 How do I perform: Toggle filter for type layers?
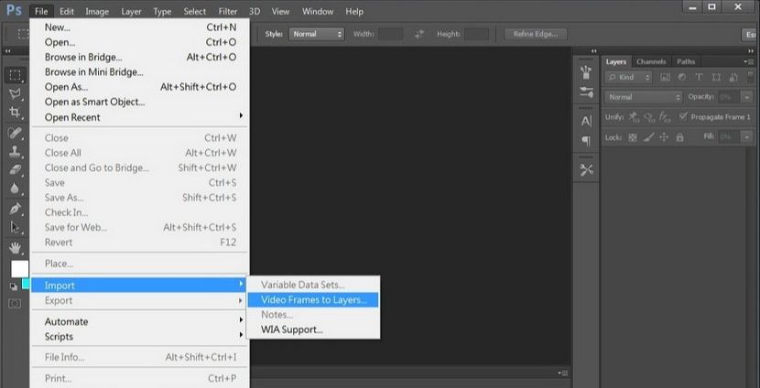[699, 77]
